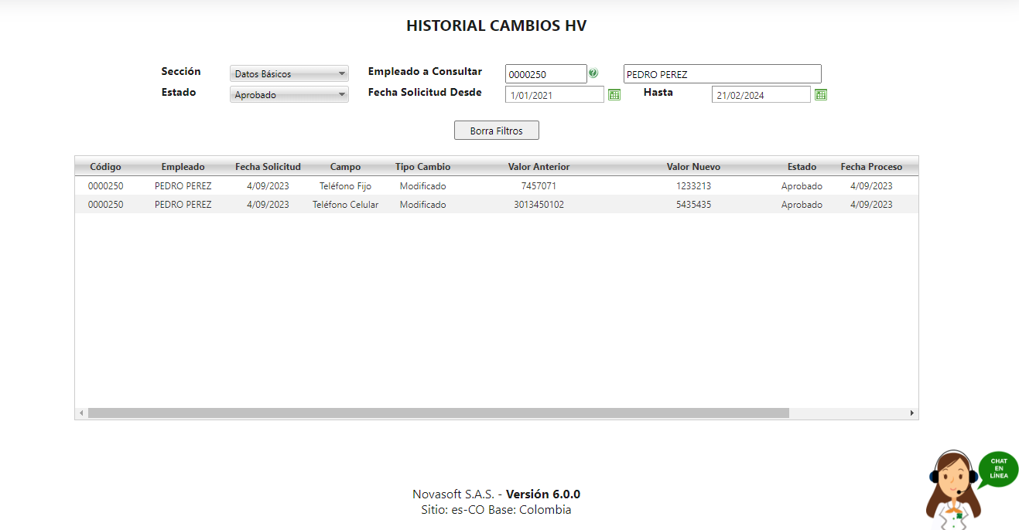
Task: Click the date field 21/02/2024
Action: [x=761, y=95]
